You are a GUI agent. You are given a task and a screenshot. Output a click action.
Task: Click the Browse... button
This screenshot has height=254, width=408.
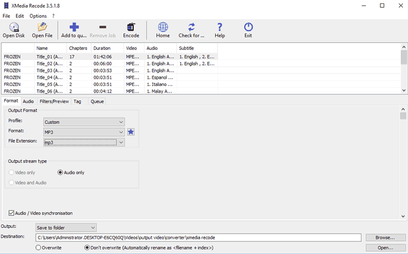(385, 238)
